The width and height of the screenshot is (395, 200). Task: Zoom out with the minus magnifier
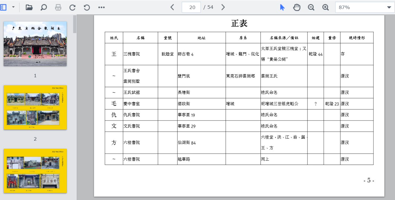pyautogui.click(x=311, y=7)
